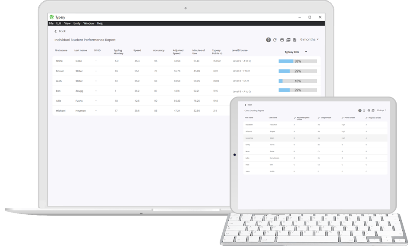Go Back from Class Grading Report on tablet

click(x=249, y=105)
